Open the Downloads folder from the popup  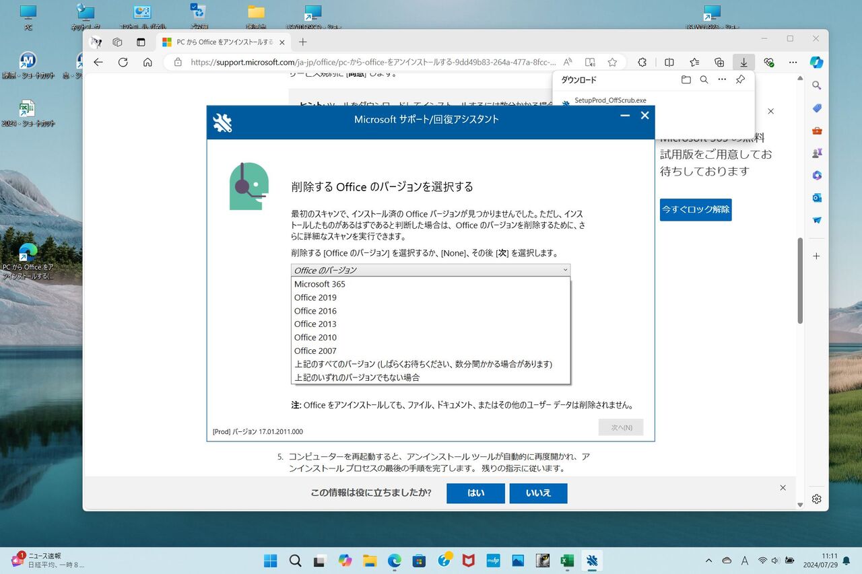[686, 79]
